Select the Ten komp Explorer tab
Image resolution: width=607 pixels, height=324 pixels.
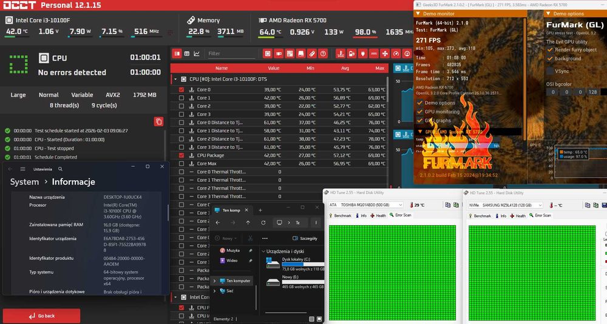click(231, 210)
